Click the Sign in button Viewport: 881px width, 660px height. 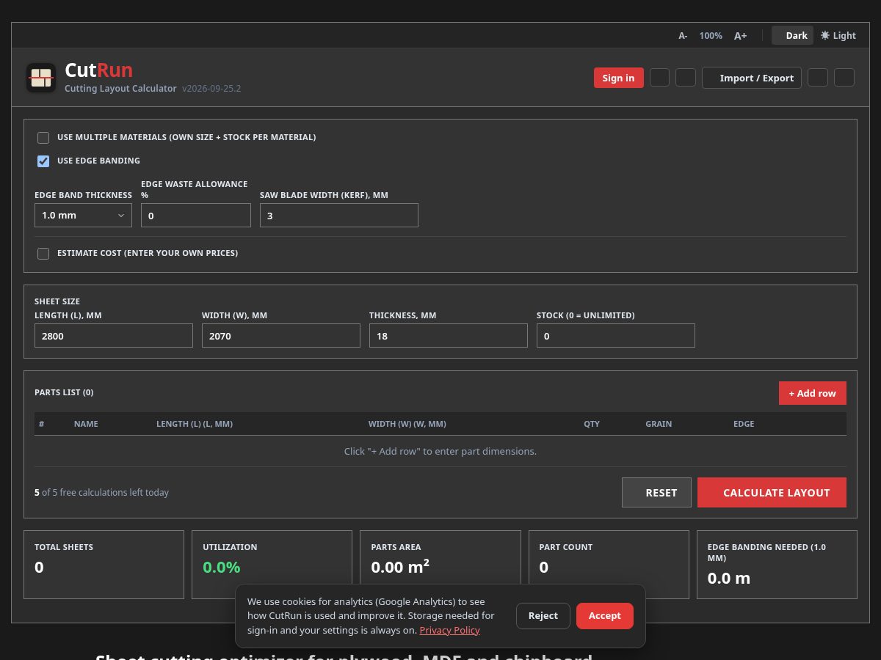618,78
